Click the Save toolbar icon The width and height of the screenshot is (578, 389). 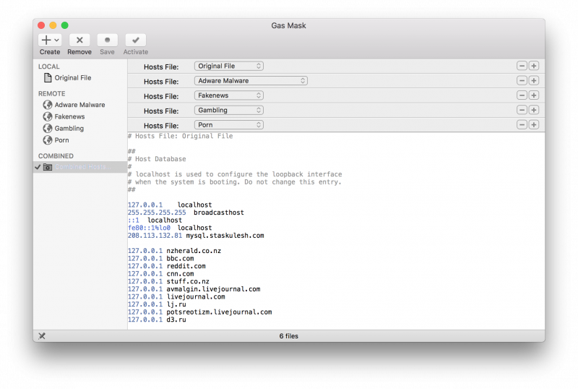point(107,41)
